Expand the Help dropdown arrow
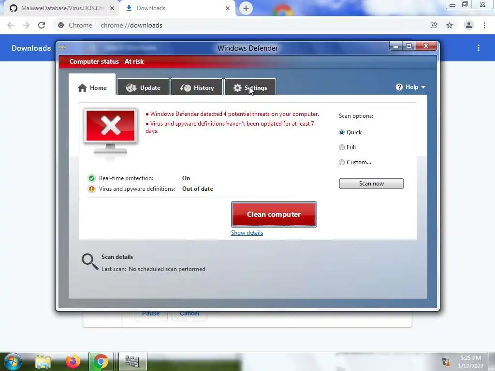 tap(423, 87)
